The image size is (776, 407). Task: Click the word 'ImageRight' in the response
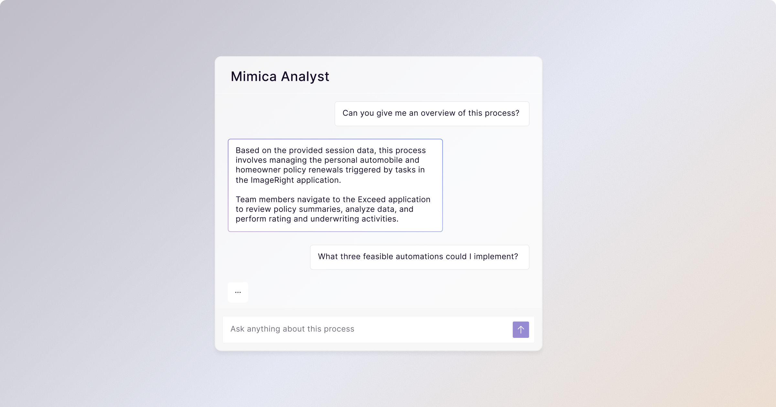tap(272, 180)
